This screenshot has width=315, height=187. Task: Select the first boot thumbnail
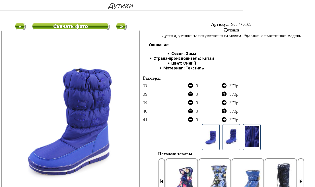[x=211, y=137]
